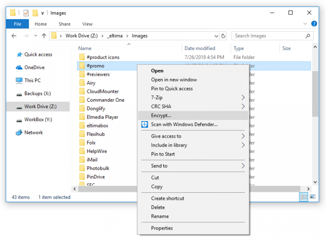The height and width of the screenshot is (244, 326).
Task: Open the address bar history dropdown
Action: pyautogui.click(x=216, y=36)
